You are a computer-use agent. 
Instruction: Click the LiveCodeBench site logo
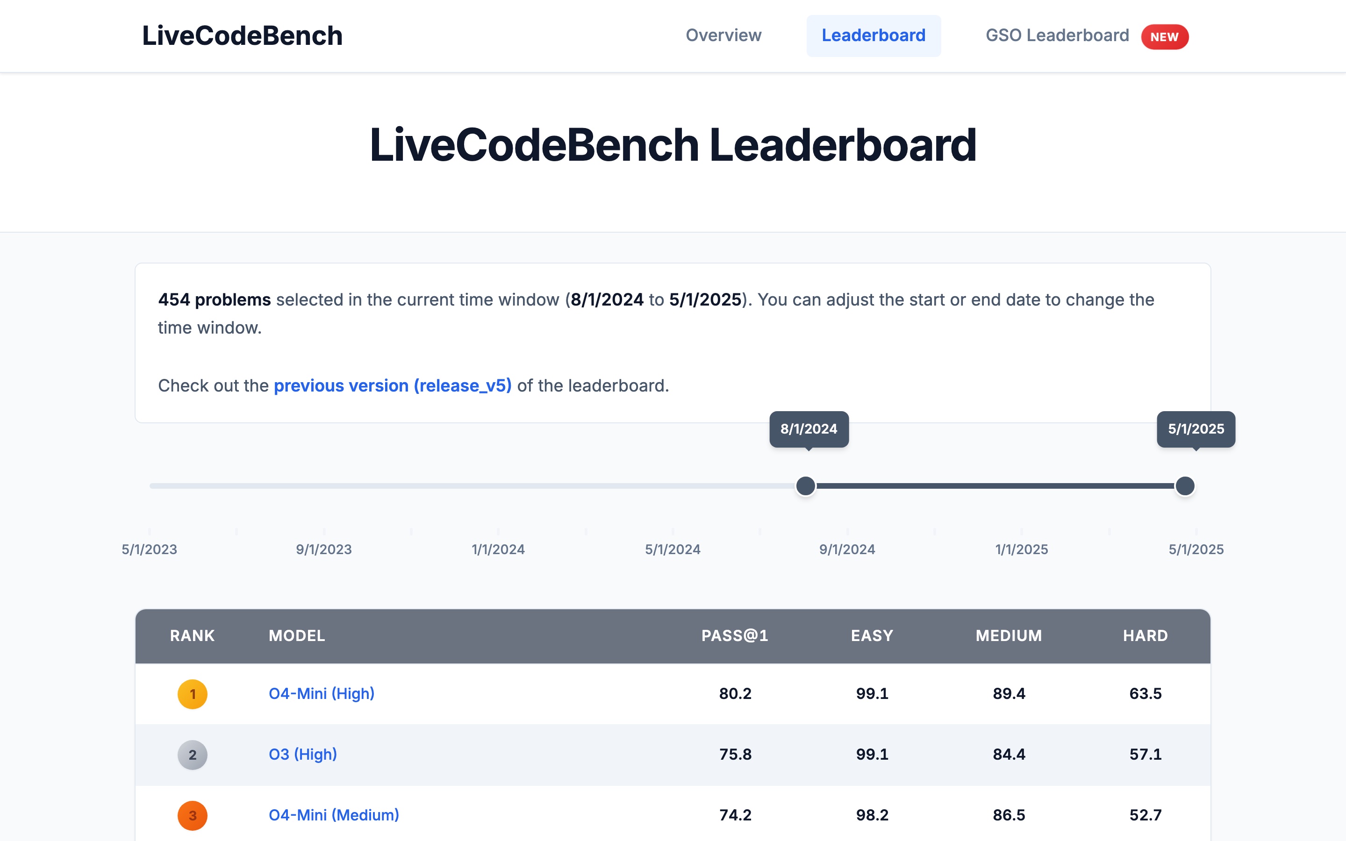coord(242,36)
